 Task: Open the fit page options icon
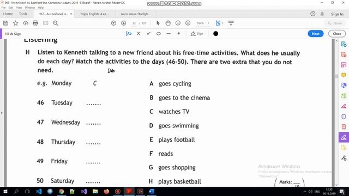tap(219, 23)
